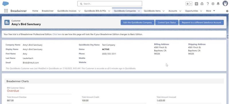Click the Amy's Bird Sanctuary record title
The image size is (229, 104).
coord(26,24)
